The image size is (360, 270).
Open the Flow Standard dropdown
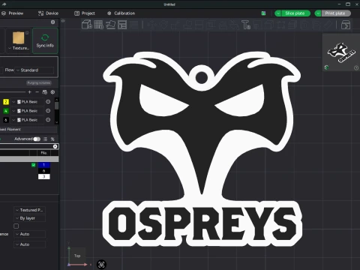tap(34, 70)
